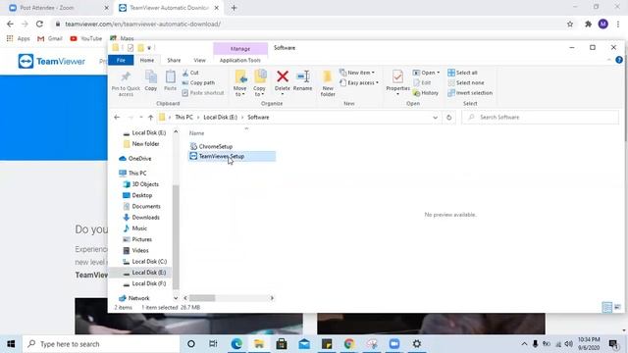The width and height of the screenshot is (628, 353).
Task: Open Documents in navigation pane
Action: coord(141,206)
